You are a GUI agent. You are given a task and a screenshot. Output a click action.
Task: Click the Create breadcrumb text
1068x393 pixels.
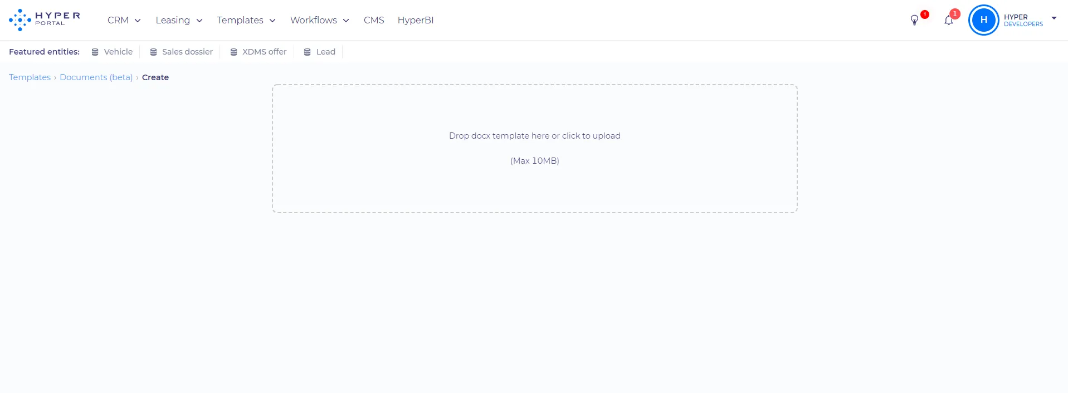click(155, 77)
